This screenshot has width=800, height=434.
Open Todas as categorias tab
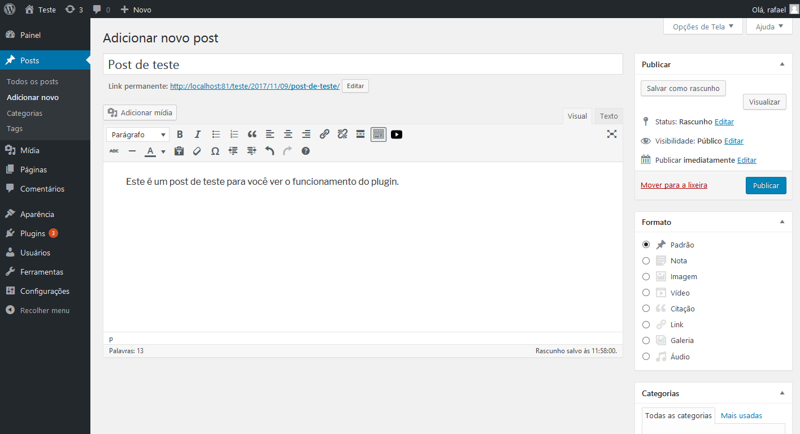pyautogui.click(x=678, y=415)
